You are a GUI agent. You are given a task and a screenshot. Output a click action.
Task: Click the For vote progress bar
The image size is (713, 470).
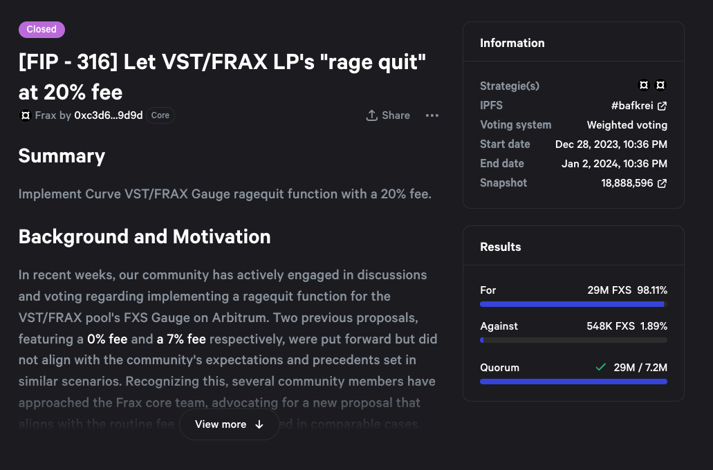tap(573, 304)
